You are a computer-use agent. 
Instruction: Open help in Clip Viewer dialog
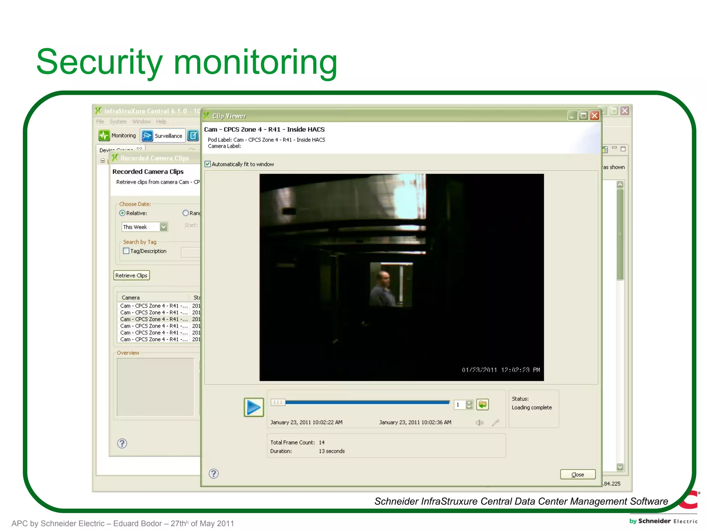[x=214, y=474]
